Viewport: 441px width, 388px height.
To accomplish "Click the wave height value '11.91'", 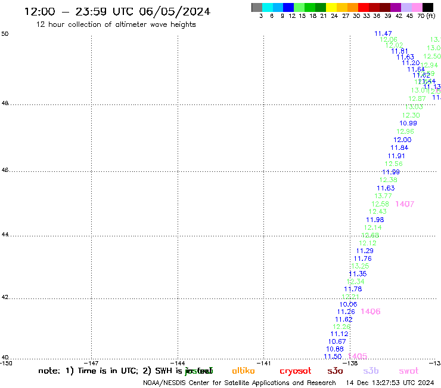I will [x=396, y=156].
